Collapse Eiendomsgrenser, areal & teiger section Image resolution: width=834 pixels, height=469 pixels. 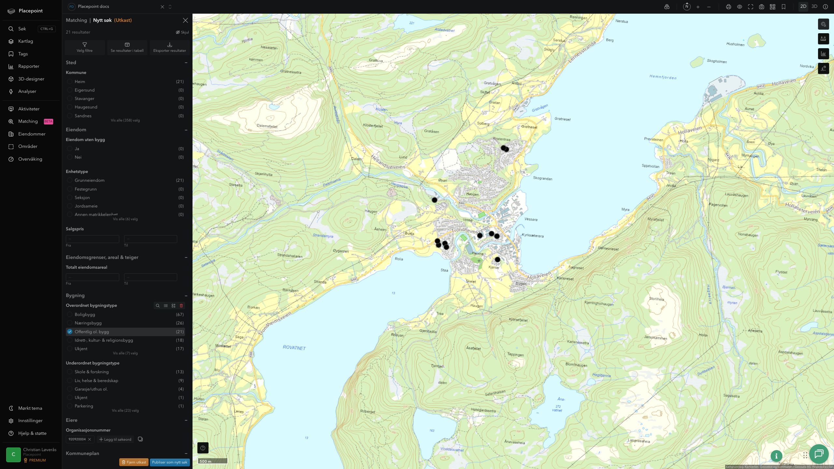186,257
